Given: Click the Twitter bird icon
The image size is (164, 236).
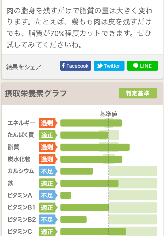Looking at the screenshot, I should 100,66.
